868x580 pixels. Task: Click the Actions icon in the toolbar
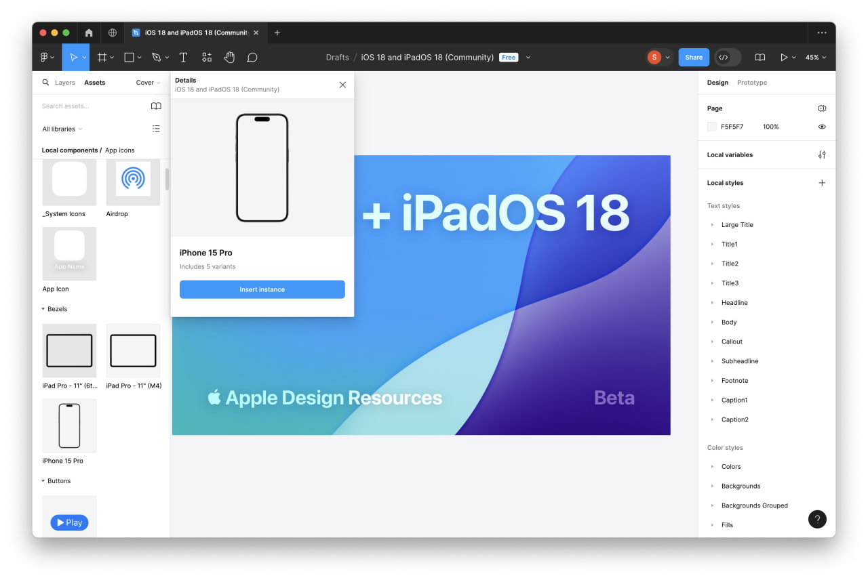(x=207, y=58)
